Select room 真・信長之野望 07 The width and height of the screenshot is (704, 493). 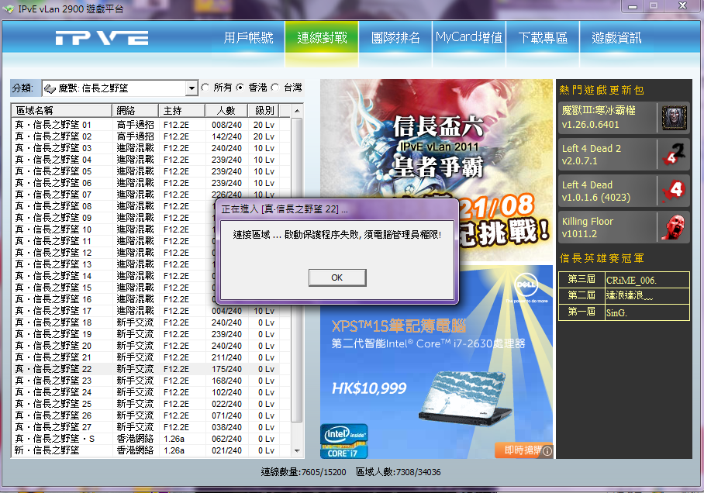tap(146, 195)
